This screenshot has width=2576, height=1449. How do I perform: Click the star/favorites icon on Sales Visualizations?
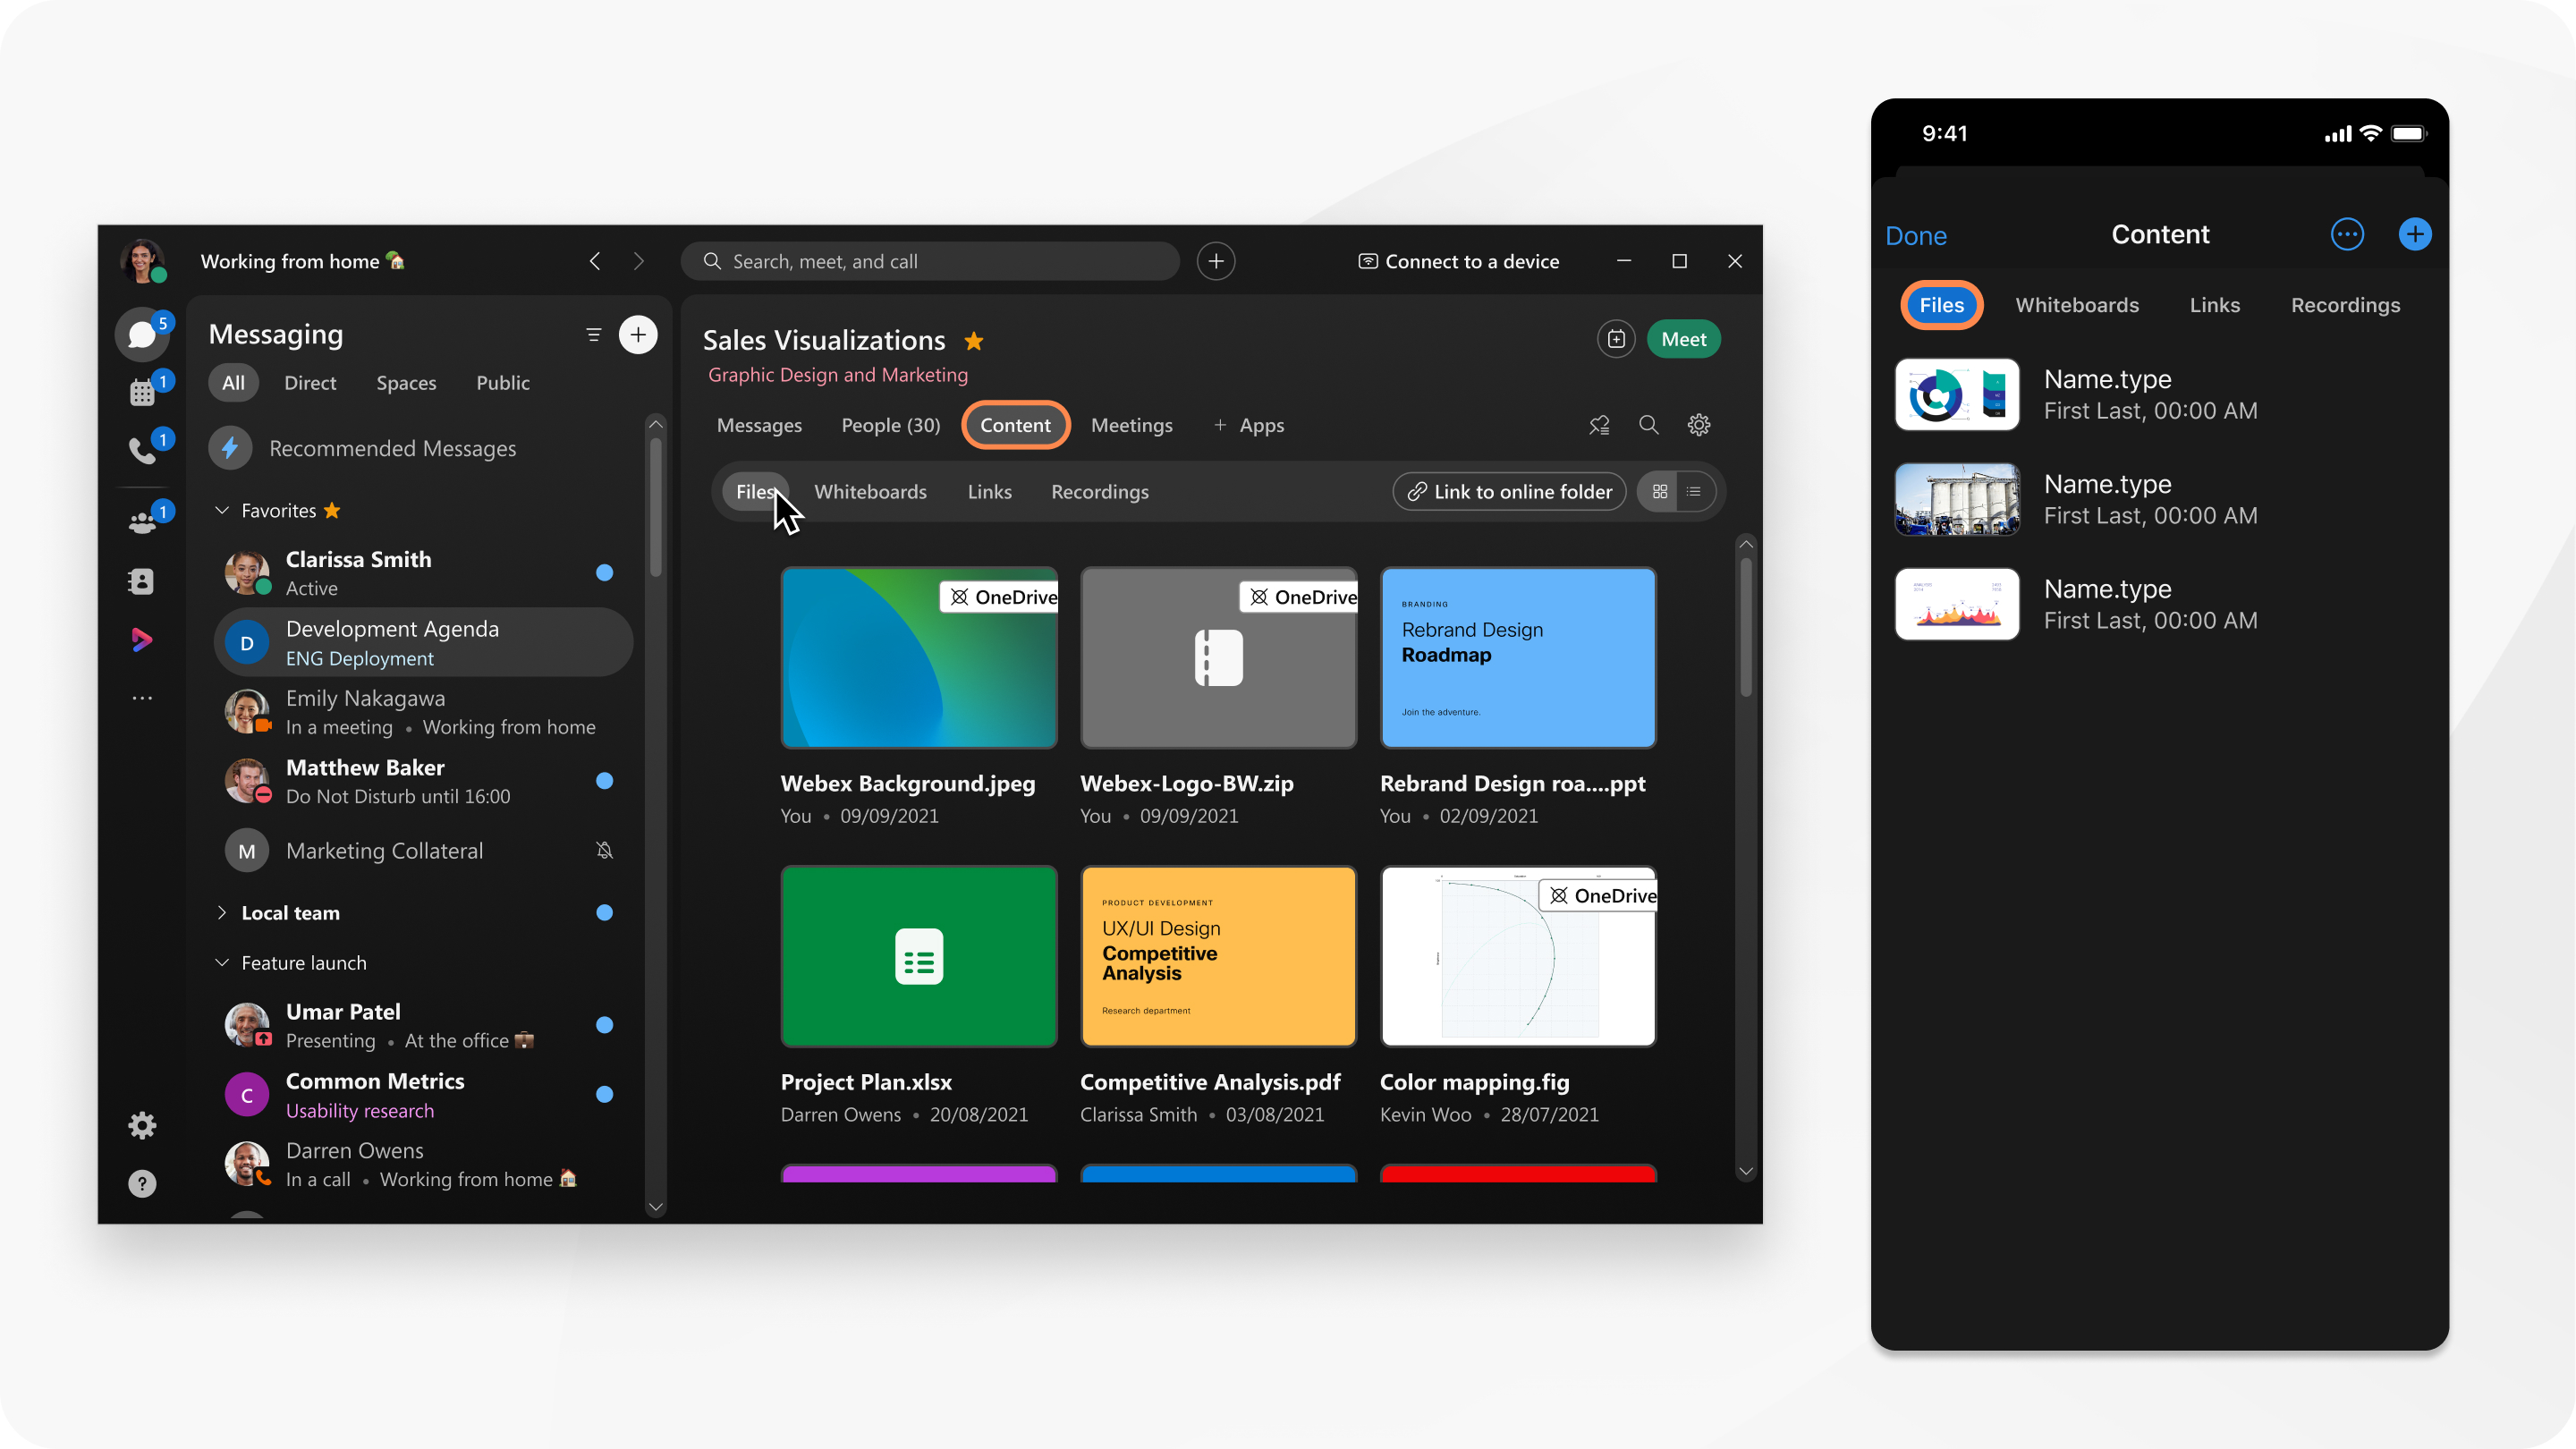point(970,338)
